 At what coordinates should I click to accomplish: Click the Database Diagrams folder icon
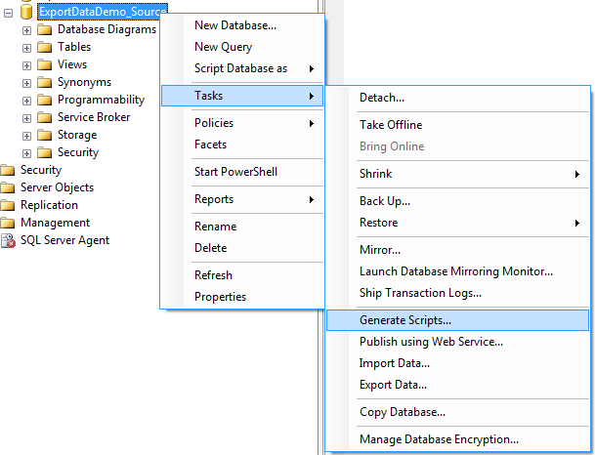(45, 29)
